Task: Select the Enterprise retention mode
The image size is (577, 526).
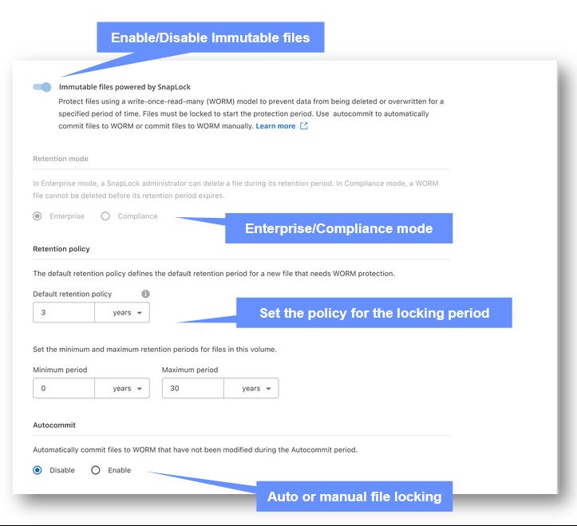Action: [x=38, y=216]
